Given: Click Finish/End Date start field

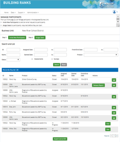Looking at the screenshot, I should point(90,50).
